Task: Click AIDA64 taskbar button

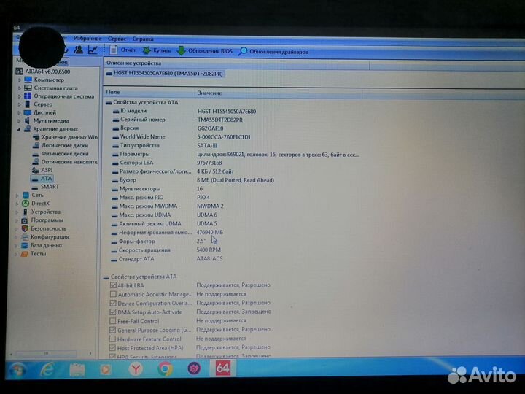Action: coord(223,368)
